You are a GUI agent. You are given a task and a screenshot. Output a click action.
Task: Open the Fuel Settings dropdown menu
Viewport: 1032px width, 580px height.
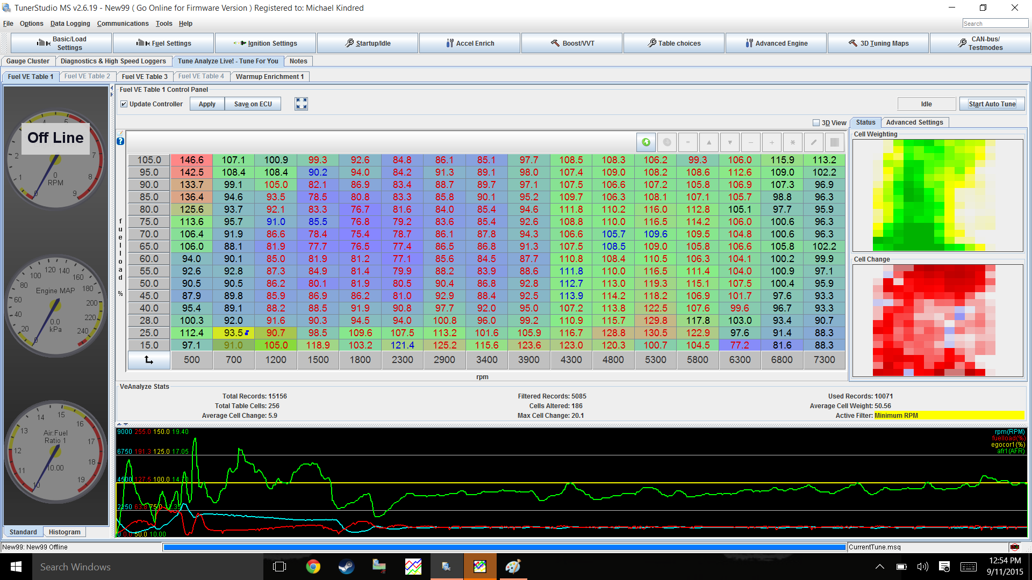(163, 43)
